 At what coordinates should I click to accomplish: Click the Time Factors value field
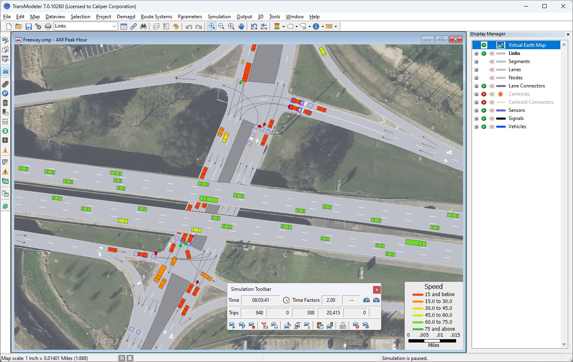point(331,300)
